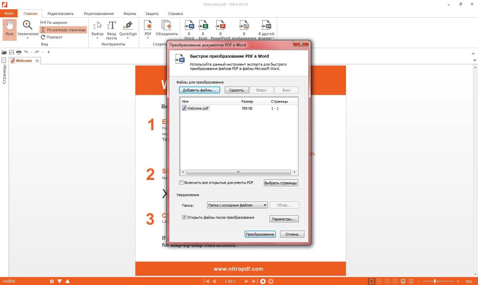Click the Combine (Объединить) files icon
The width and height of the screenshot is (478, 285).
(167, 26)
